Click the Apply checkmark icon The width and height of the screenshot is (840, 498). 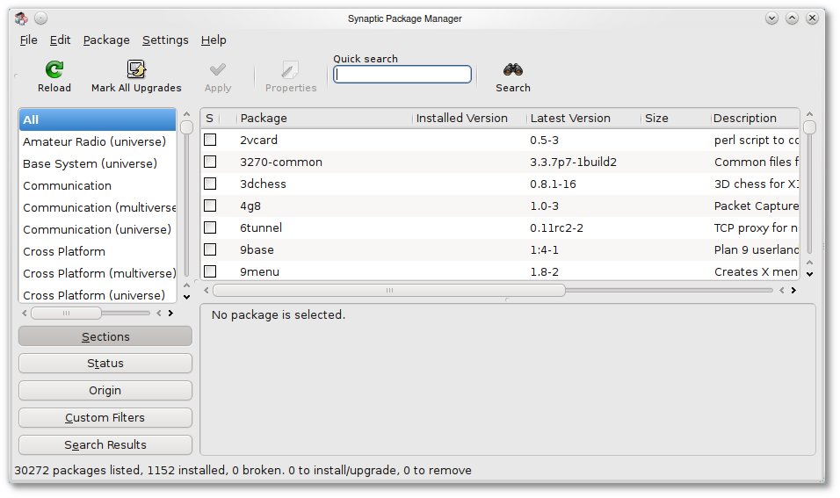pos(218,69)
